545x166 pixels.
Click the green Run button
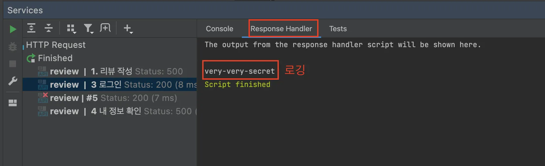[13, 29]
